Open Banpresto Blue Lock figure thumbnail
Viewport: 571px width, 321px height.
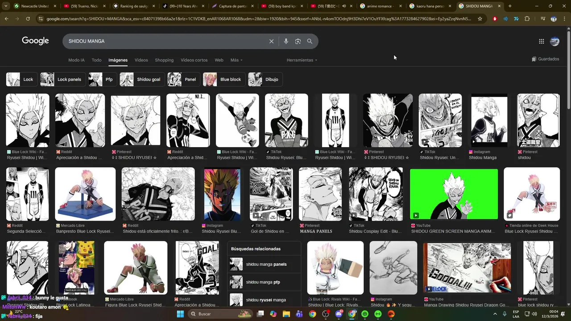point(85,194)
